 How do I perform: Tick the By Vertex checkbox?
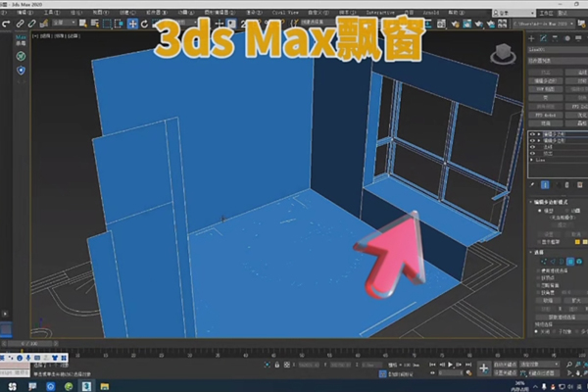(539, 278)
